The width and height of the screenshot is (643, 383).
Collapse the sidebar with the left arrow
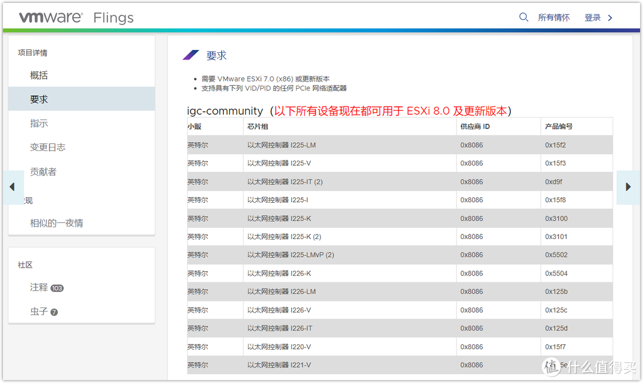pyautogui.click(x=13, y=187)
